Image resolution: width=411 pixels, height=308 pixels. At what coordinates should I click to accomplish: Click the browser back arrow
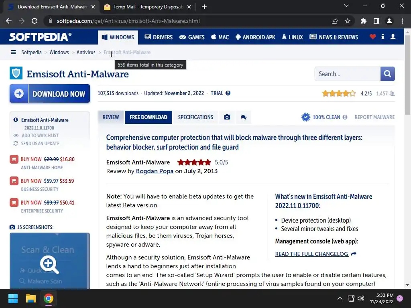[9, 21]
